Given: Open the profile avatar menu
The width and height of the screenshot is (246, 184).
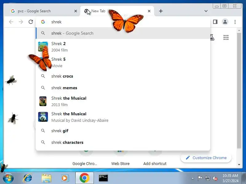Looking at the screenshot, I should coord(225,22).
